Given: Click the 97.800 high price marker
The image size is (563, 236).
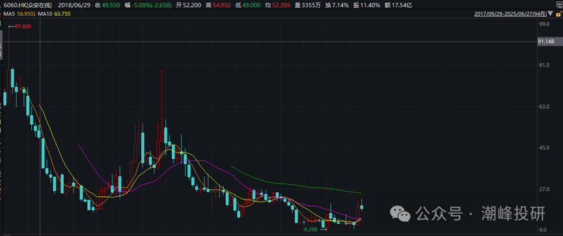Looking at the screenshot, I should [x=23, y=27].
